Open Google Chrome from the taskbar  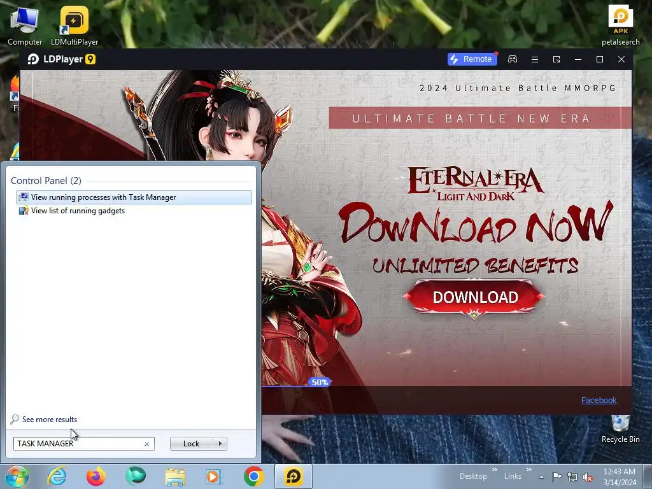(253, 476)
